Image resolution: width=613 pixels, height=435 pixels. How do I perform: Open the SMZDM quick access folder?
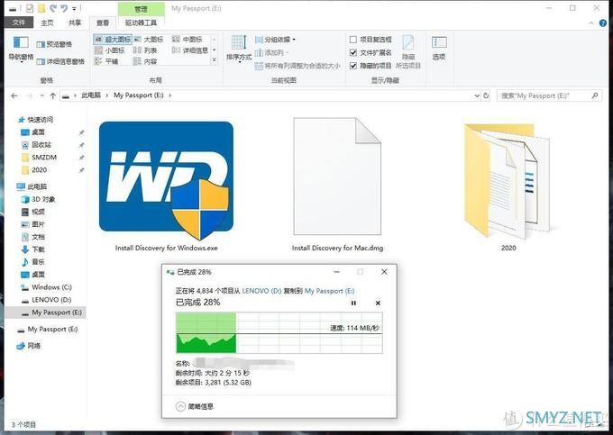(x=44, y=158)
